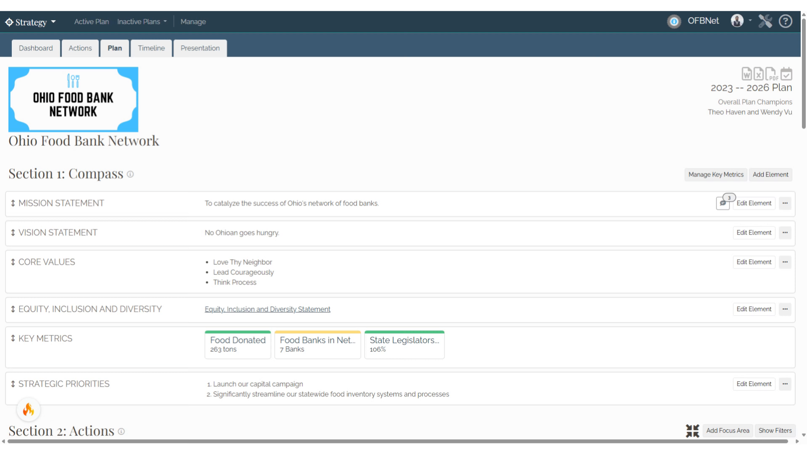Click the OFBNet organization name
This screenshot has width=807, height=454.
pos(703,21)
